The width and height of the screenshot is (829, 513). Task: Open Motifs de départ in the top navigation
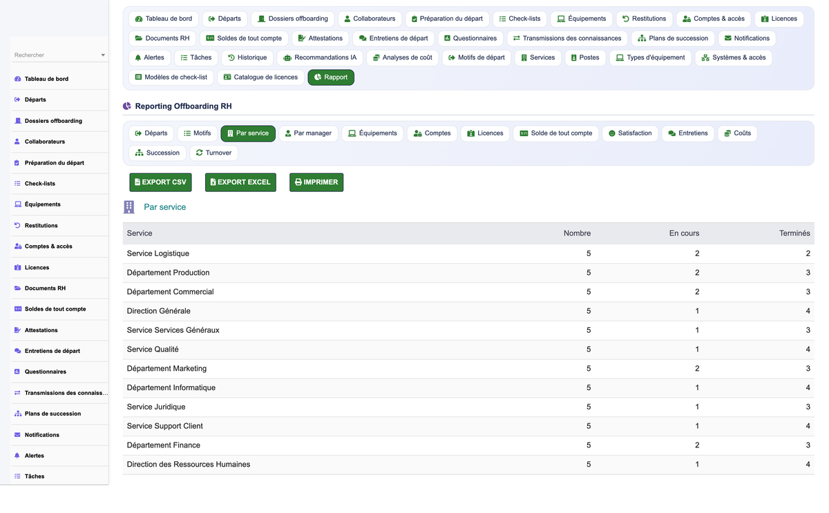pos(477,58)
